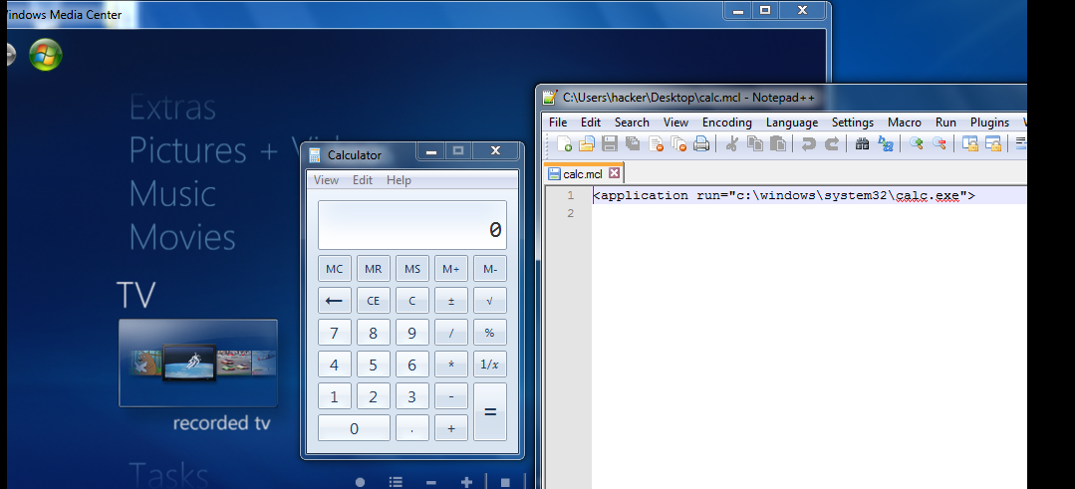Click the Windows logo in Media Center
Screen dimensions: 1075x489
click(x=46, y=55)
